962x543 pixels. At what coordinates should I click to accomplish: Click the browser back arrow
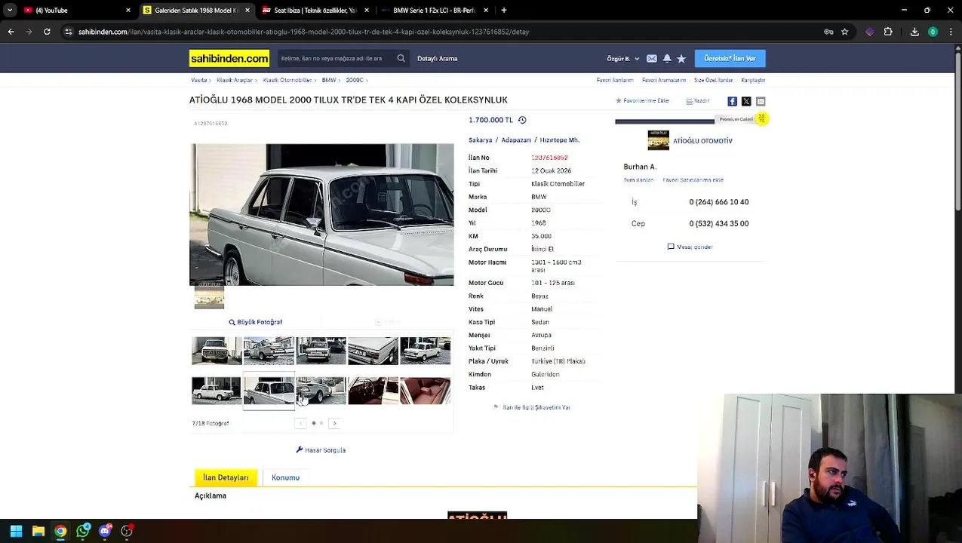tap(11, 32)
